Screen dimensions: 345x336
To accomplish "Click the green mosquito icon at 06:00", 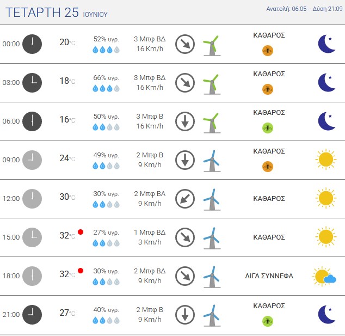I will tap(268, 128).
